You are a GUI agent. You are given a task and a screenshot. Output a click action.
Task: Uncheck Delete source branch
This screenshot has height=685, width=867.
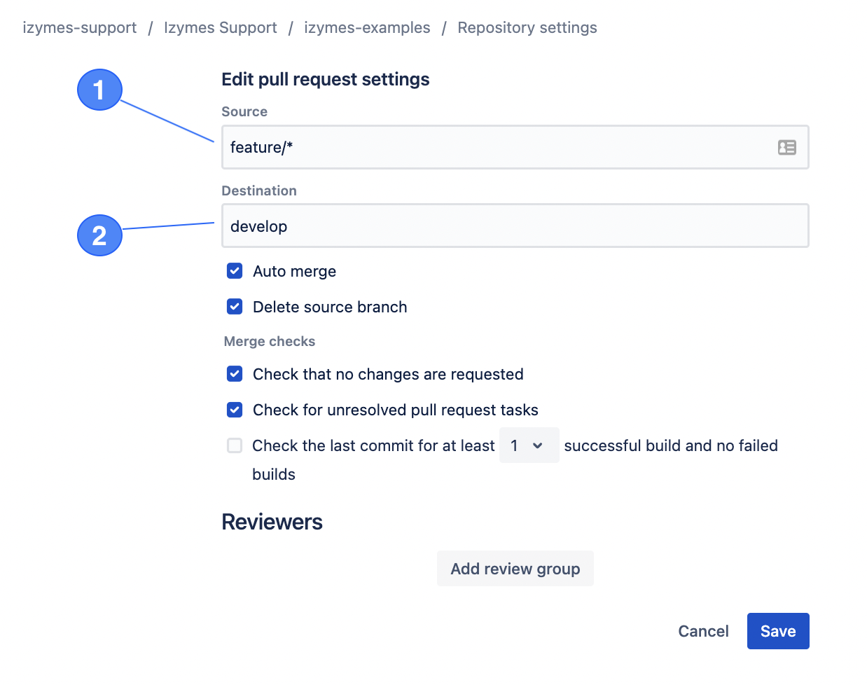(x=235, y=307)
